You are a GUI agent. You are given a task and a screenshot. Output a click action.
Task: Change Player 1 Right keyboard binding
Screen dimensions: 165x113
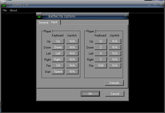coord(58,59)
